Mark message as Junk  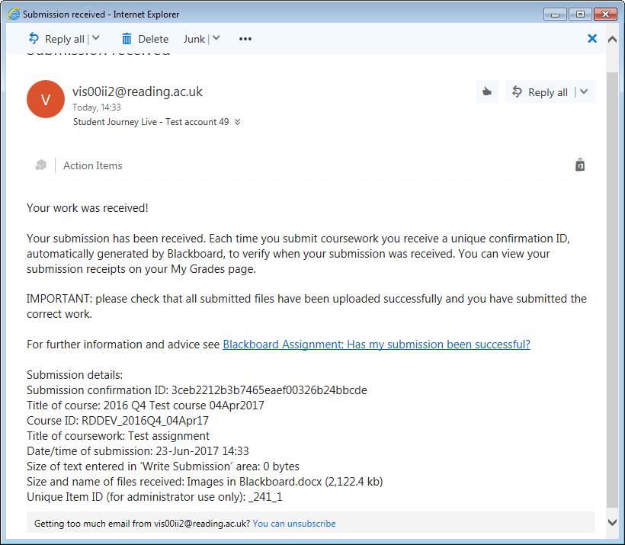194,39
